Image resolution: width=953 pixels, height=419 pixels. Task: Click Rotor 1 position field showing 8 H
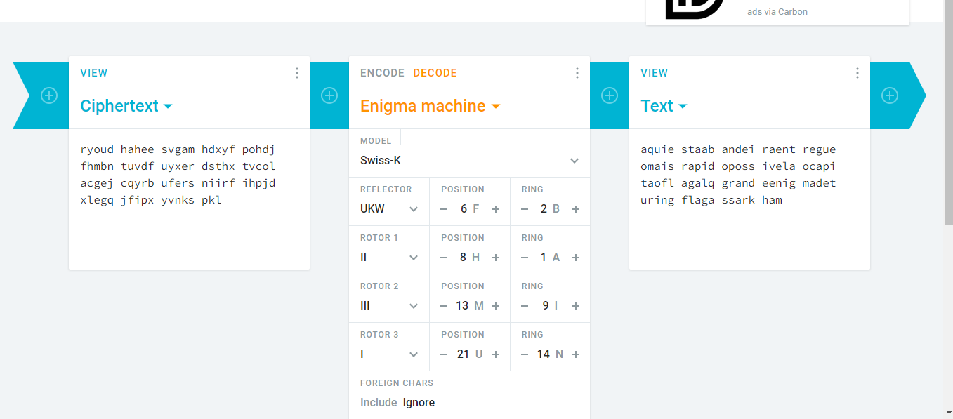click(470, 258)
